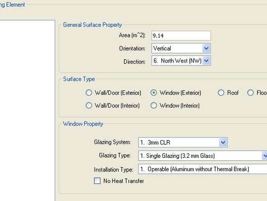The image size is (267, 201).
Task: Click the Glazing System text label
Action: (113, 142)
